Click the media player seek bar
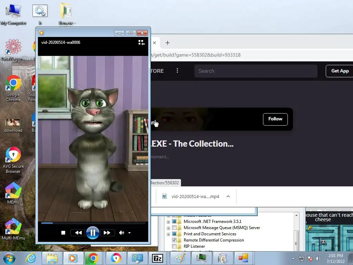 [93, 223]
